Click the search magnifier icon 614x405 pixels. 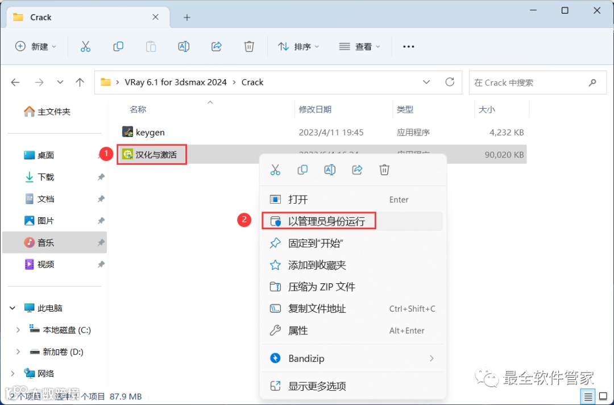point(592,82)
